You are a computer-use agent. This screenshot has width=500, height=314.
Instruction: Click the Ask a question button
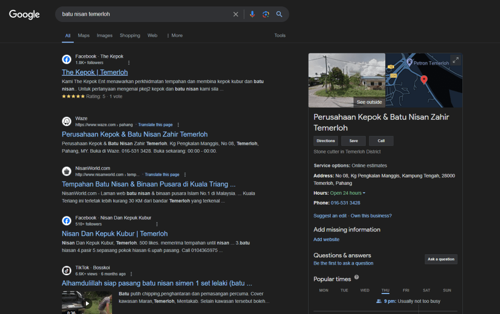pyautogui.click(x=441, y=259)
